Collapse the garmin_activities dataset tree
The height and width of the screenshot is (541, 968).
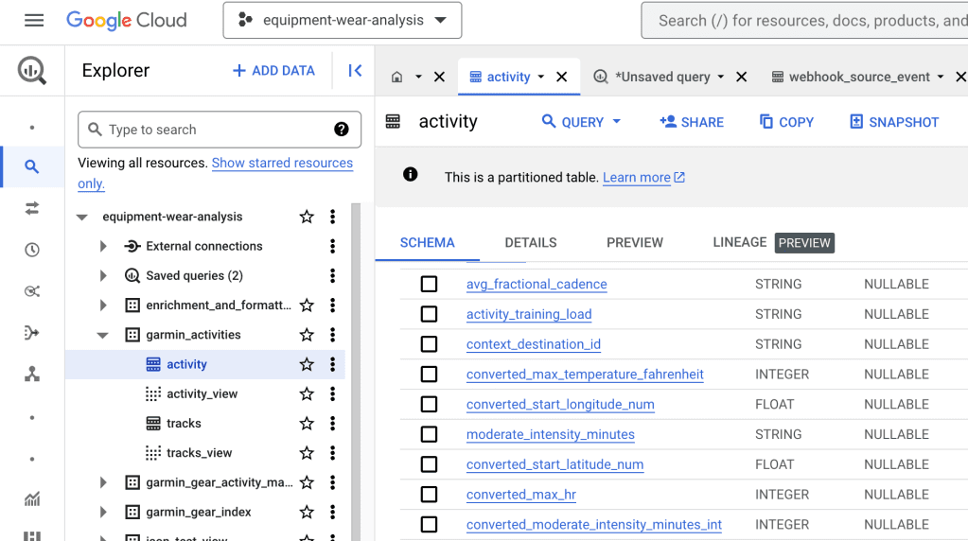[103, 335]
